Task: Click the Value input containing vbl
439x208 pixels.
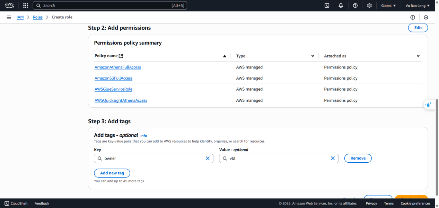Action: click(x=279, y=158)
